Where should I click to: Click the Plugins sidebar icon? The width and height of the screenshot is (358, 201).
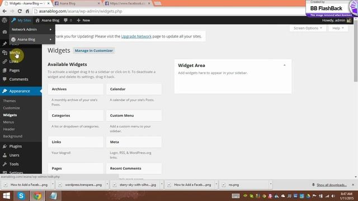point(4,146)
